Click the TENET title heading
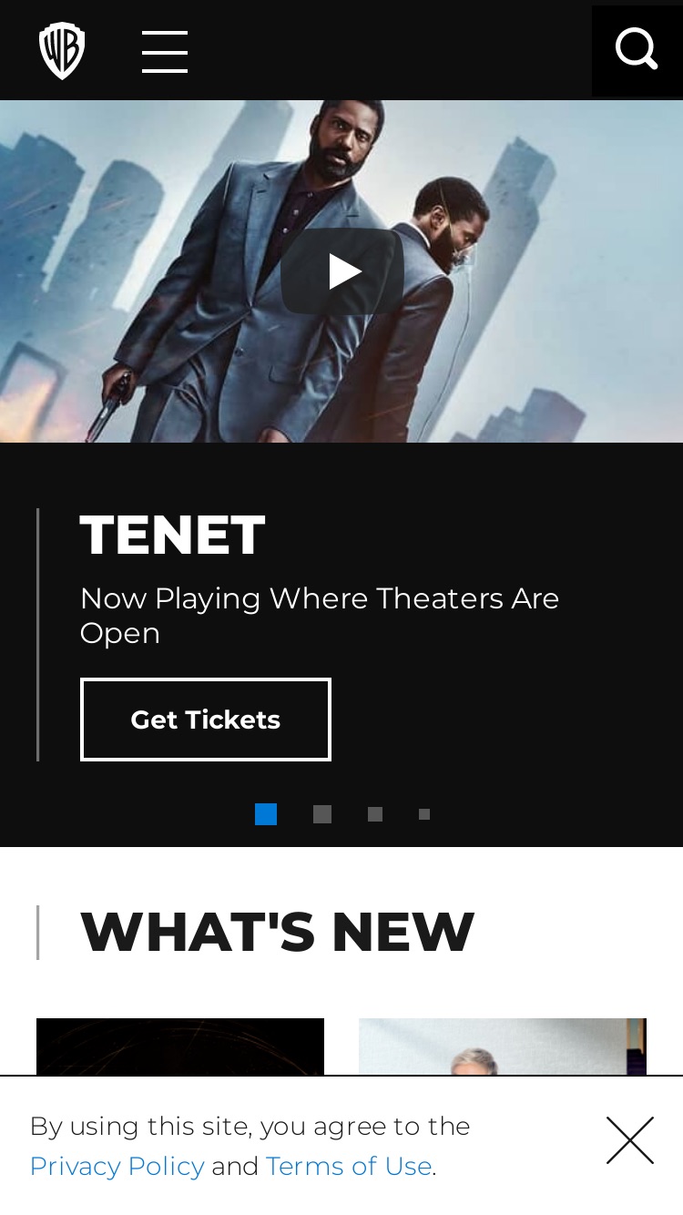The width and height of the screenshot is (683, 1215). point(173,535)
